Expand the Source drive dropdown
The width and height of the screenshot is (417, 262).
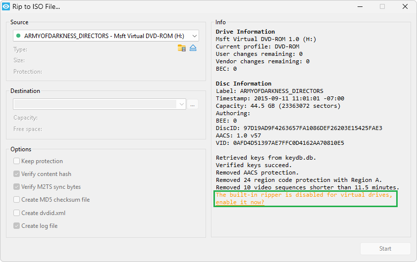coord(194,36)
